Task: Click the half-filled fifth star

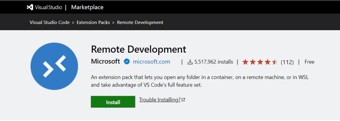Action: [275, 62]
